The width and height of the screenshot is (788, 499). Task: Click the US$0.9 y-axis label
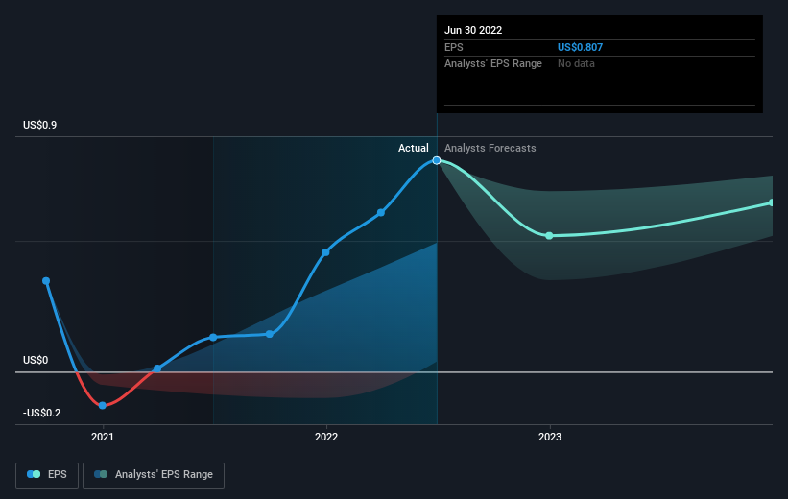pyautogui.click(x=39, y=125)
